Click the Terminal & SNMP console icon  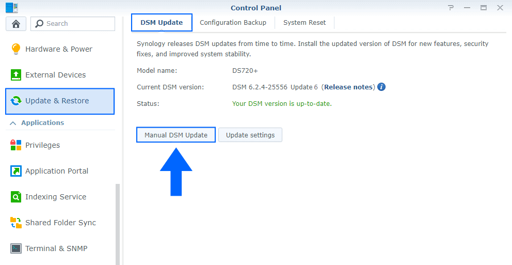coord(15,248)
